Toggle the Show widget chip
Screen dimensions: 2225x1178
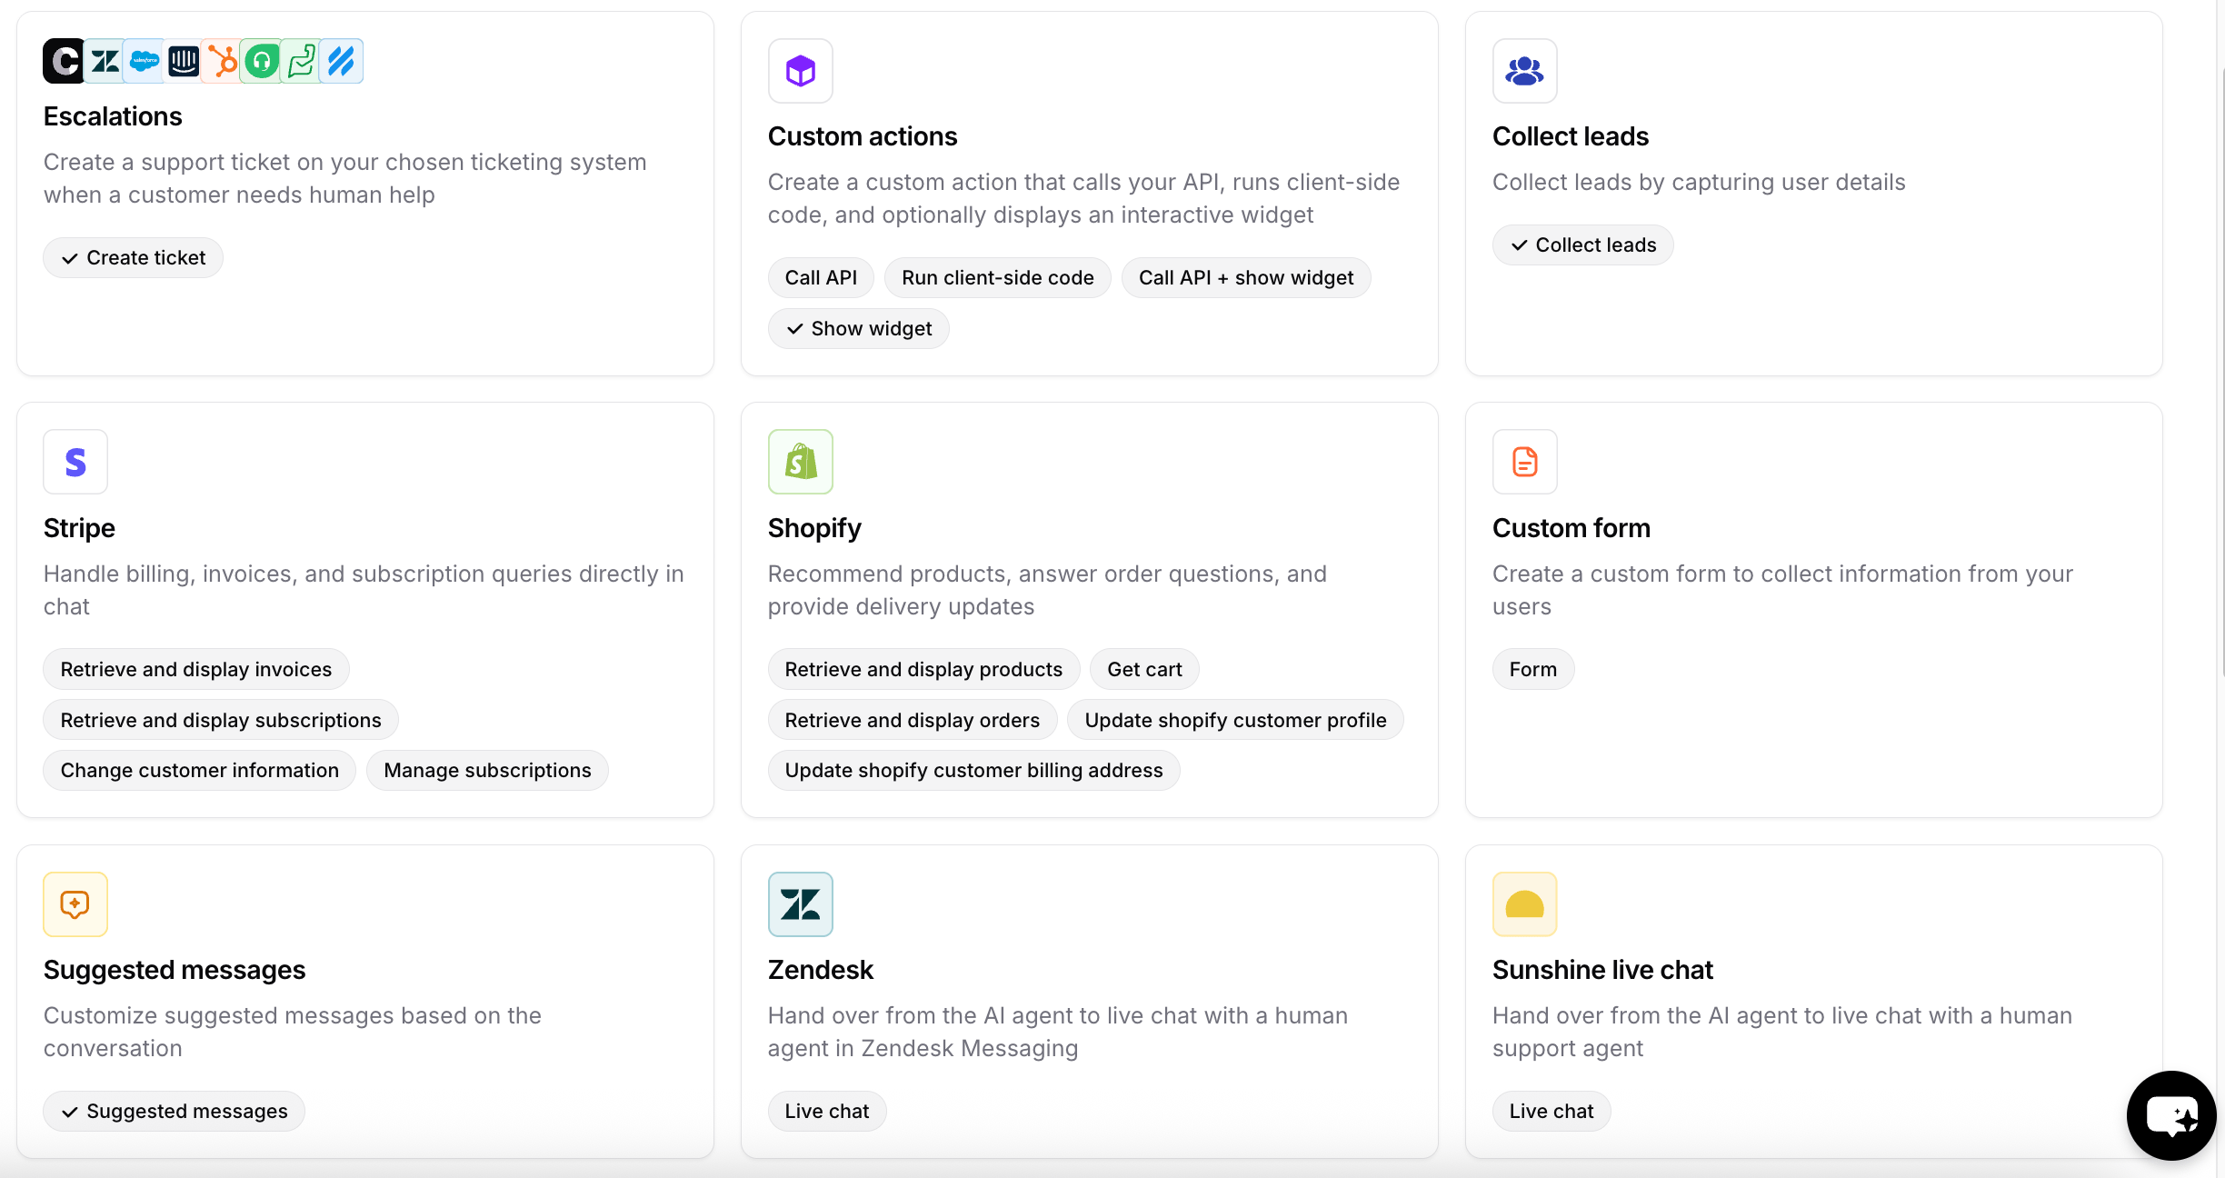[858, 329]
